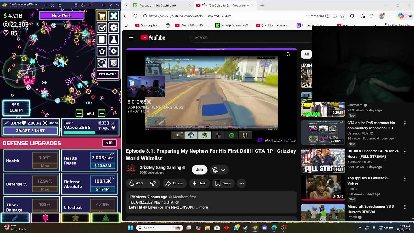Share the video
This screenshot has height=233, width=414.
(x=174, y=183)
